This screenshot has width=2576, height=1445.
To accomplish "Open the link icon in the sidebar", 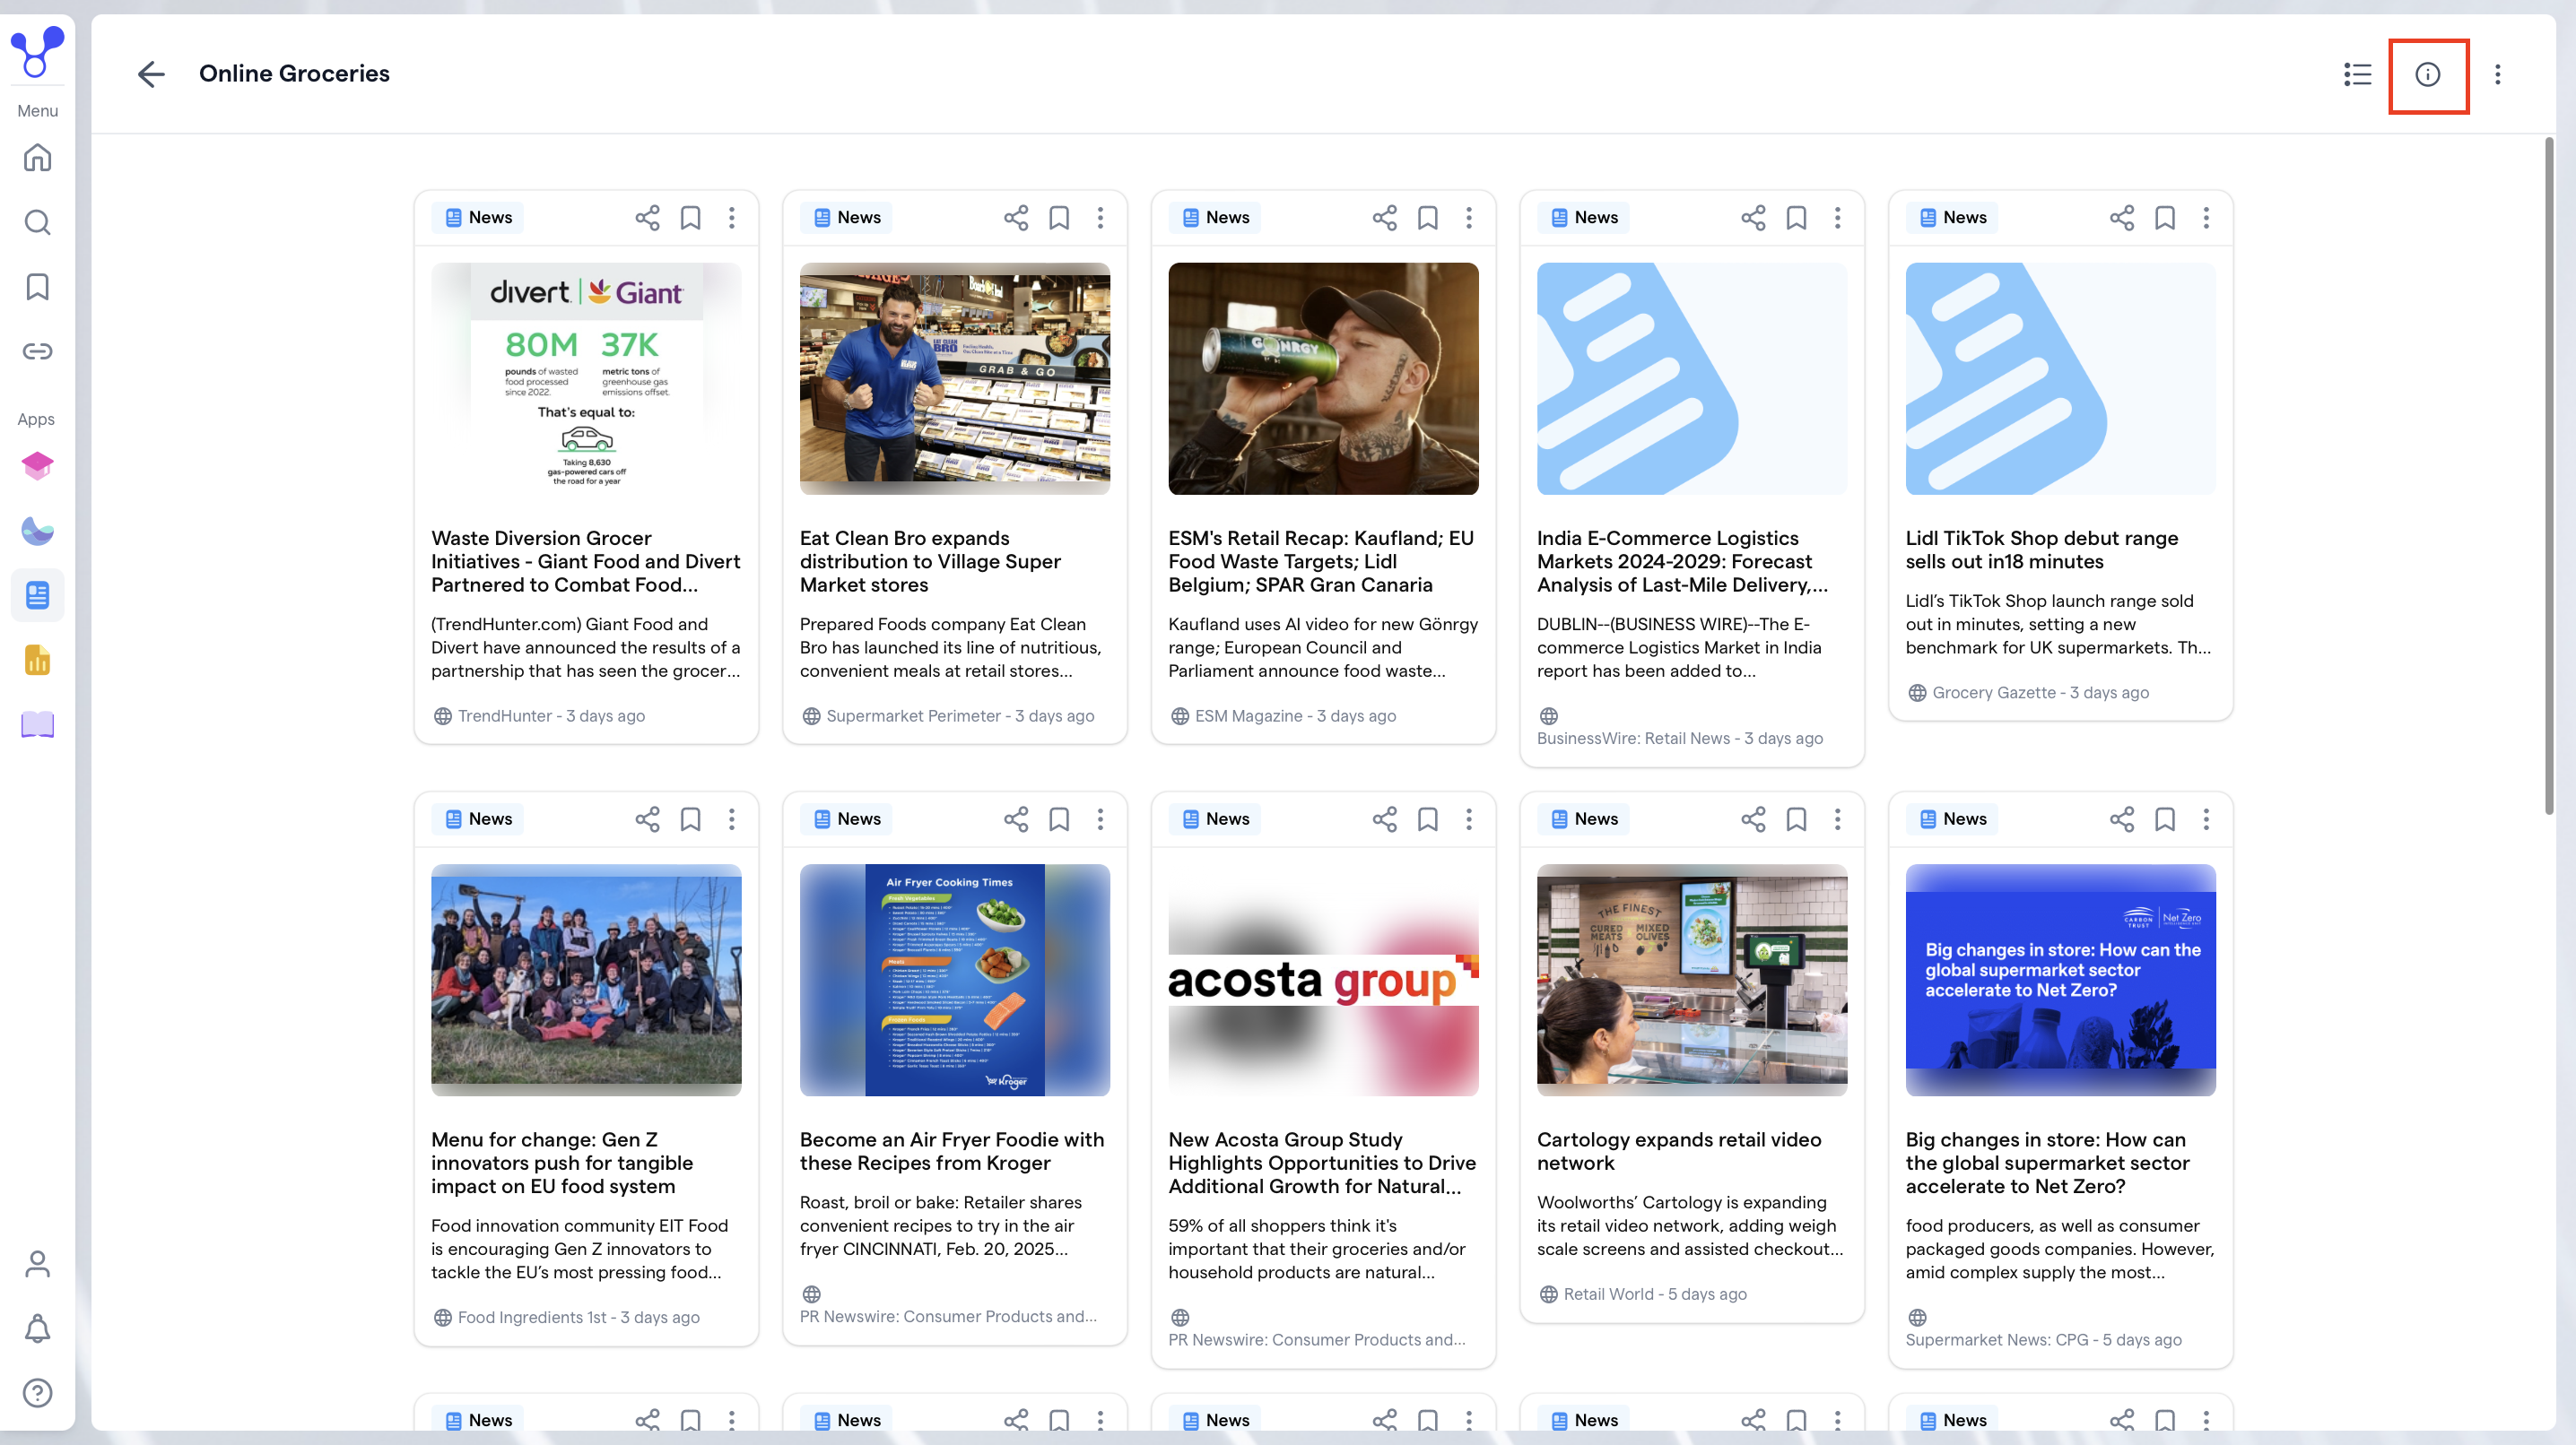I will point(37,350).
